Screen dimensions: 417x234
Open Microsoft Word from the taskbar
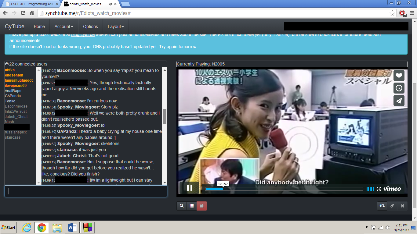coord(72,228)
